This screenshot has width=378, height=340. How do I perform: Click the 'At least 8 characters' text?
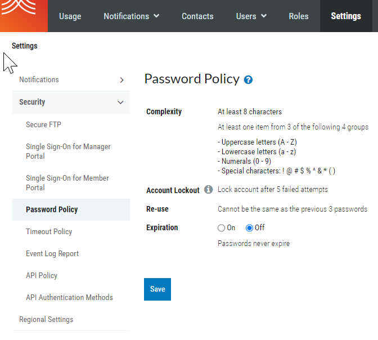pyautogui.click(x=250, y=111)
